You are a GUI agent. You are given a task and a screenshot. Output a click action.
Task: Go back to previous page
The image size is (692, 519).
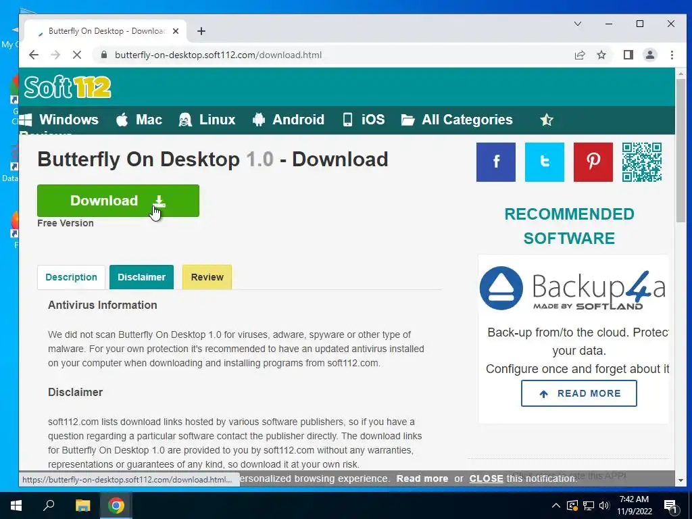click(x=34, y=55)
